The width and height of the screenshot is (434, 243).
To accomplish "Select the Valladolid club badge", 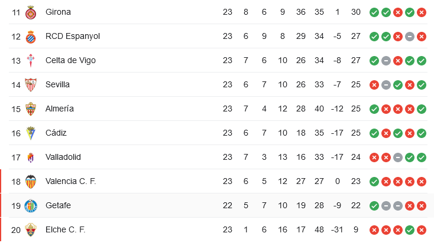I will tap(31, 157).
